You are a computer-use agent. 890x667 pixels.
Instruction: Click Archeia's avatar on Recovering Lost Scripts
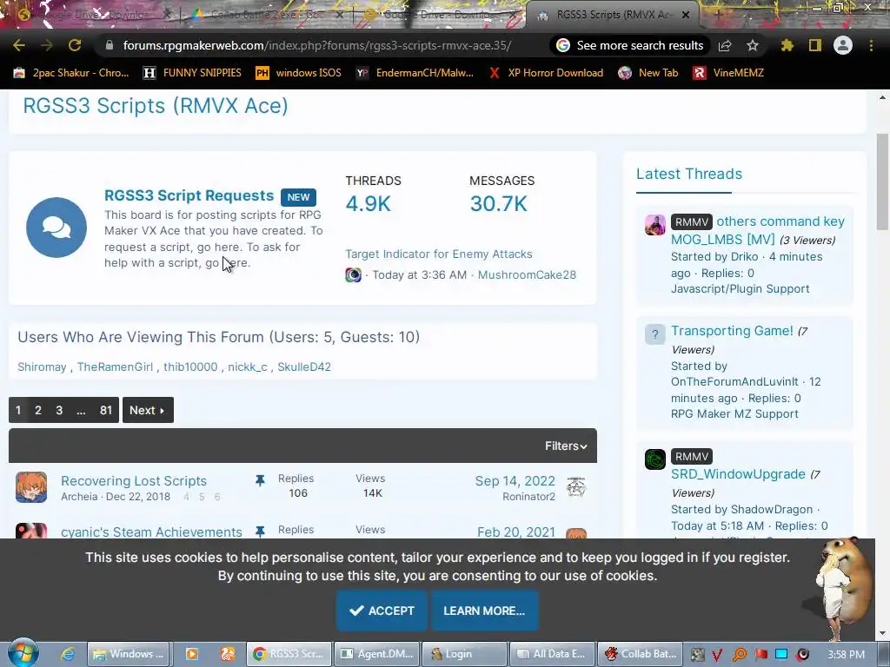coord(31,487)
